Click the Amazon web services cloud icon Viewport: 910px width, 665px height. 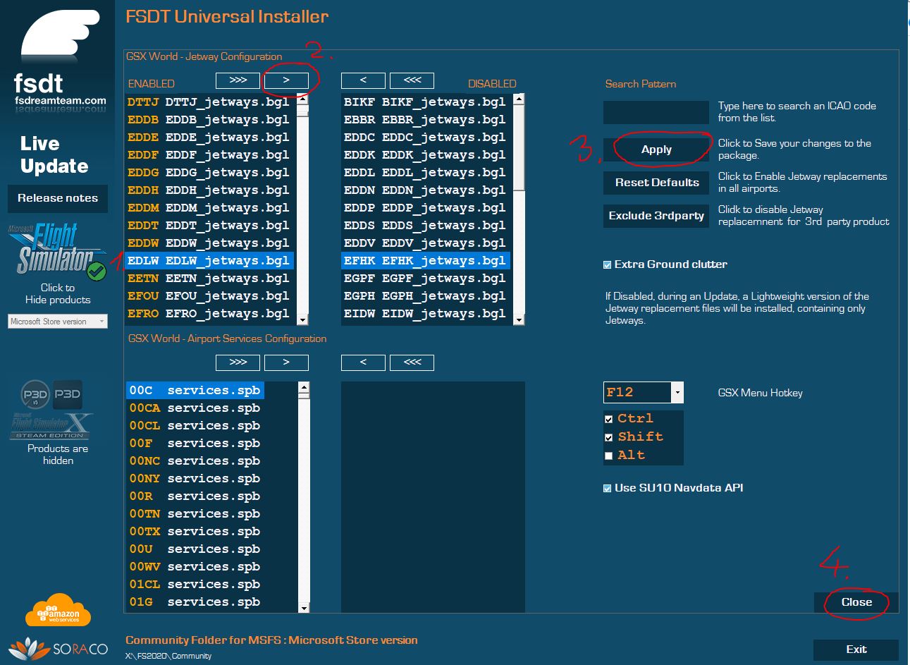tap(58, 611)
